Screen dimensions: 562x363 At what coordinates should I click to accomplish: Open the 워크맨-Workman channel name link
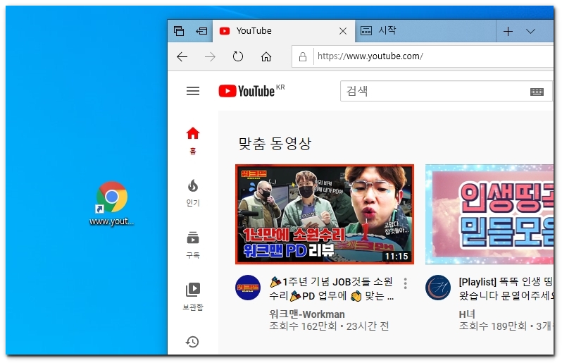pyautogui.click(x=307, y=314)
